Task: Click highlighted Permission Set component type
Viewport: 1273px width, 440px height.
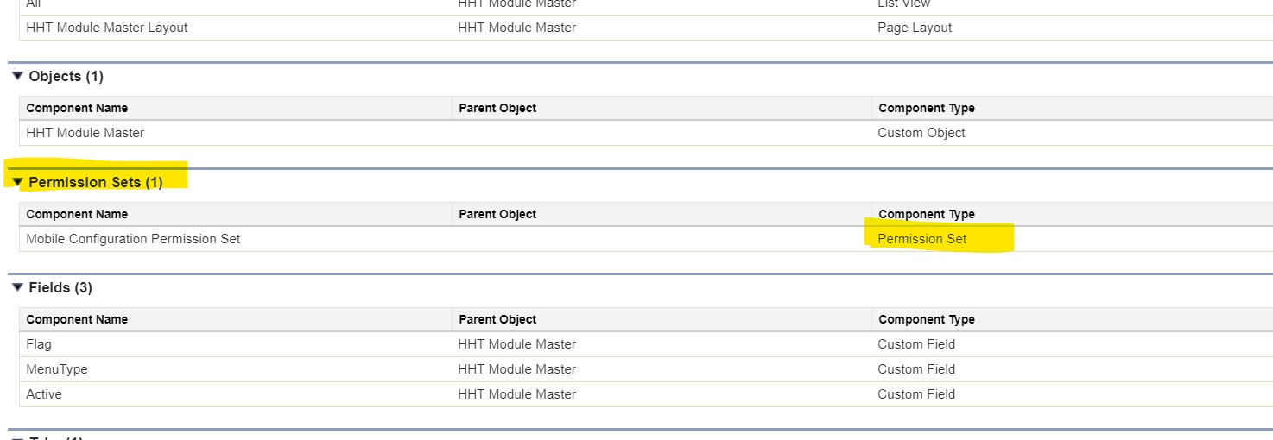Action: (922, 239)
